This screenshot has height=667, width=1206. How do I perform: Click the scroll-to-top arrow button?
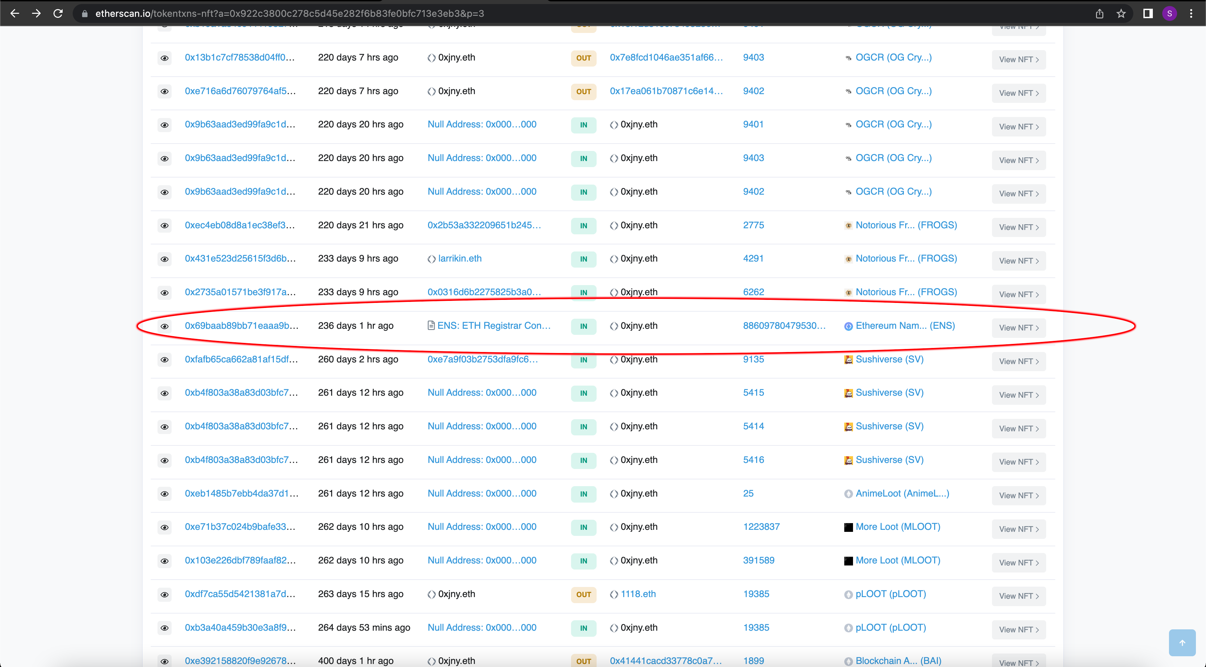point(1182,643)
